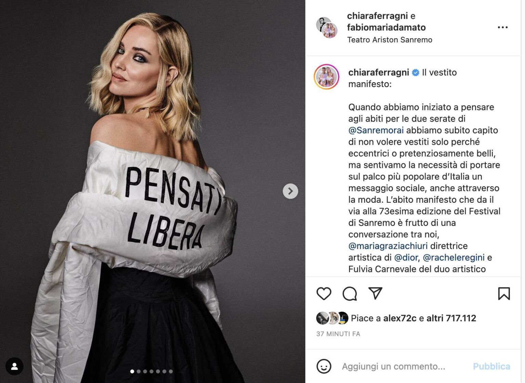The image size is (525, 383).
Task: Click the 'Aggiungi un commento...' field
Action: (393, 366)
